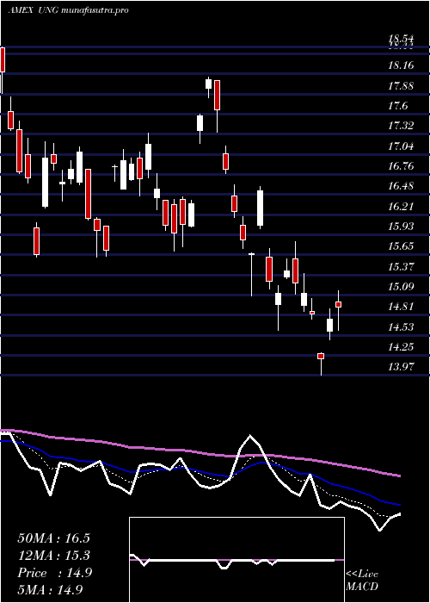Click the 13.97 price label

click(401, 367)
